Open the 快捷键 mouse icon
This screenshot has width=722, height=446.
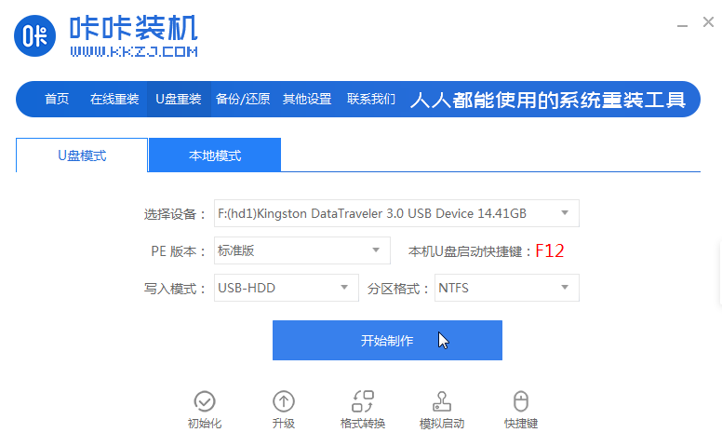(x=521, y=401)
